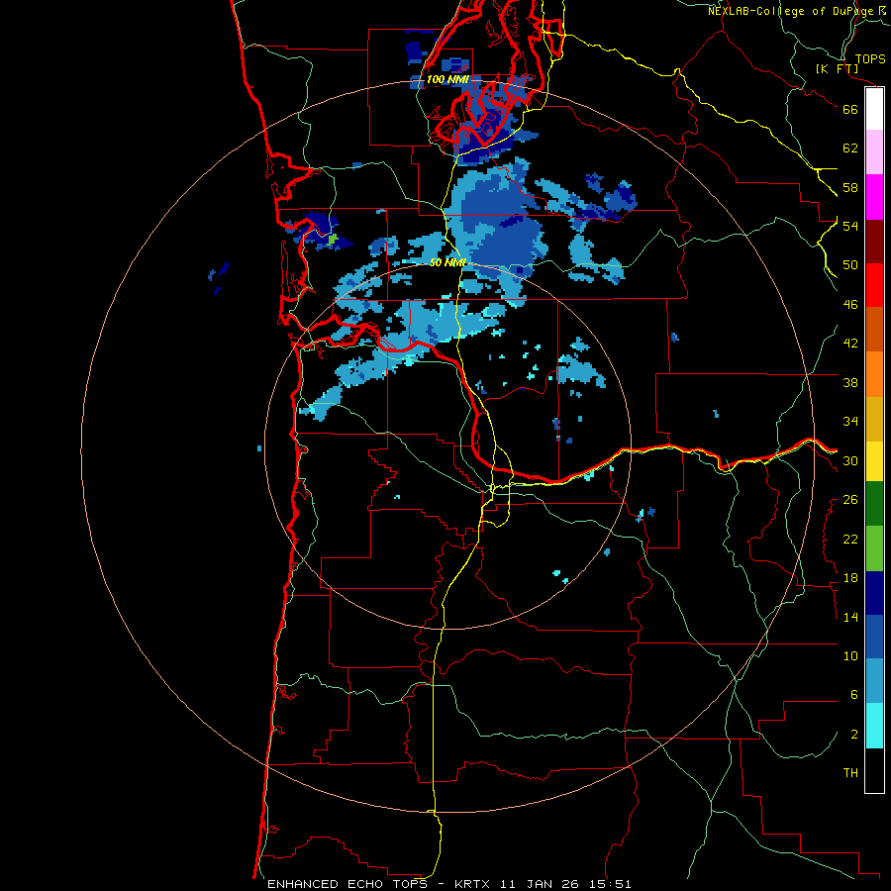Select the 42 legend value

click(850, 344)
